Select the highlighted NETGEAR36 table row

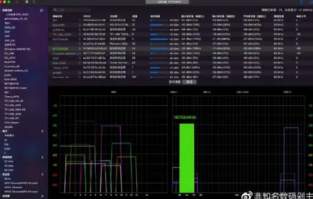(x=180, y=49)
